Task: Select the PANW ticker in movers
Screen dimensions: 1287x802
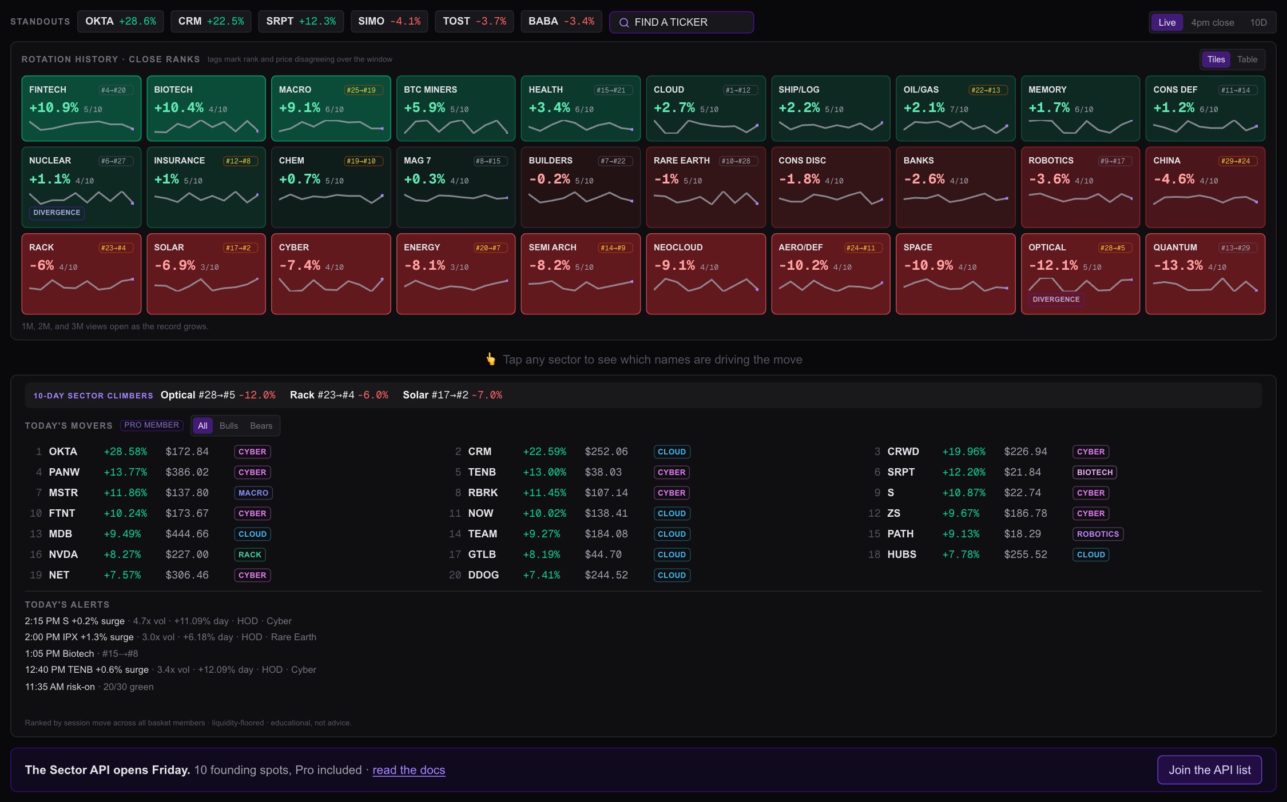Action: 64,472
